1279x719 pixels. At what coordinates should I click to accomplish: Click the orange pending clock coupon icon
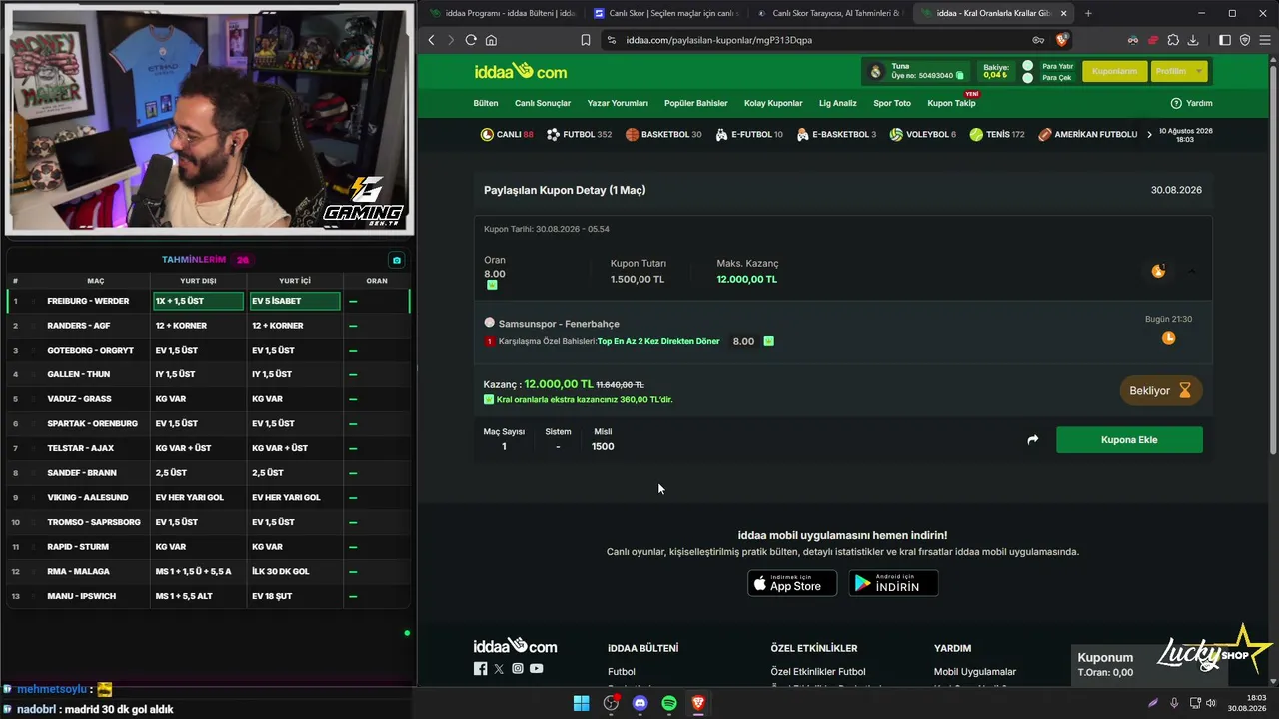point(1168,338)
